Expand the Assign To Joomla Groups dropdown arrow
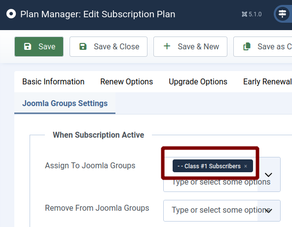 (268, 175)
